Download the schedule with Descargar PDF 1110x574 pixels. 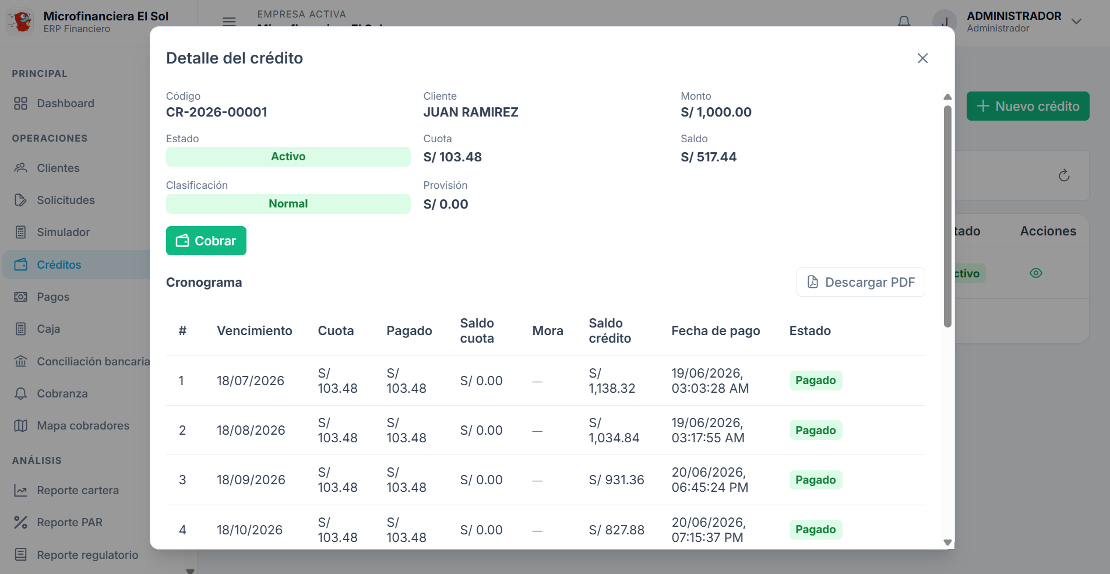click(861, 282)
